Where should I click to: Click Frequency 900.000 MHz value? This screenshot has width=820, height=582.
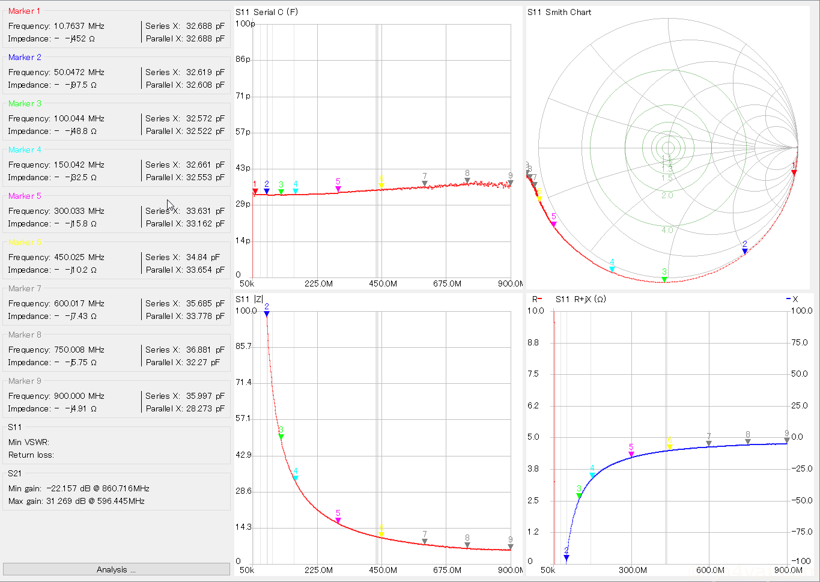(x=79, y=396)
